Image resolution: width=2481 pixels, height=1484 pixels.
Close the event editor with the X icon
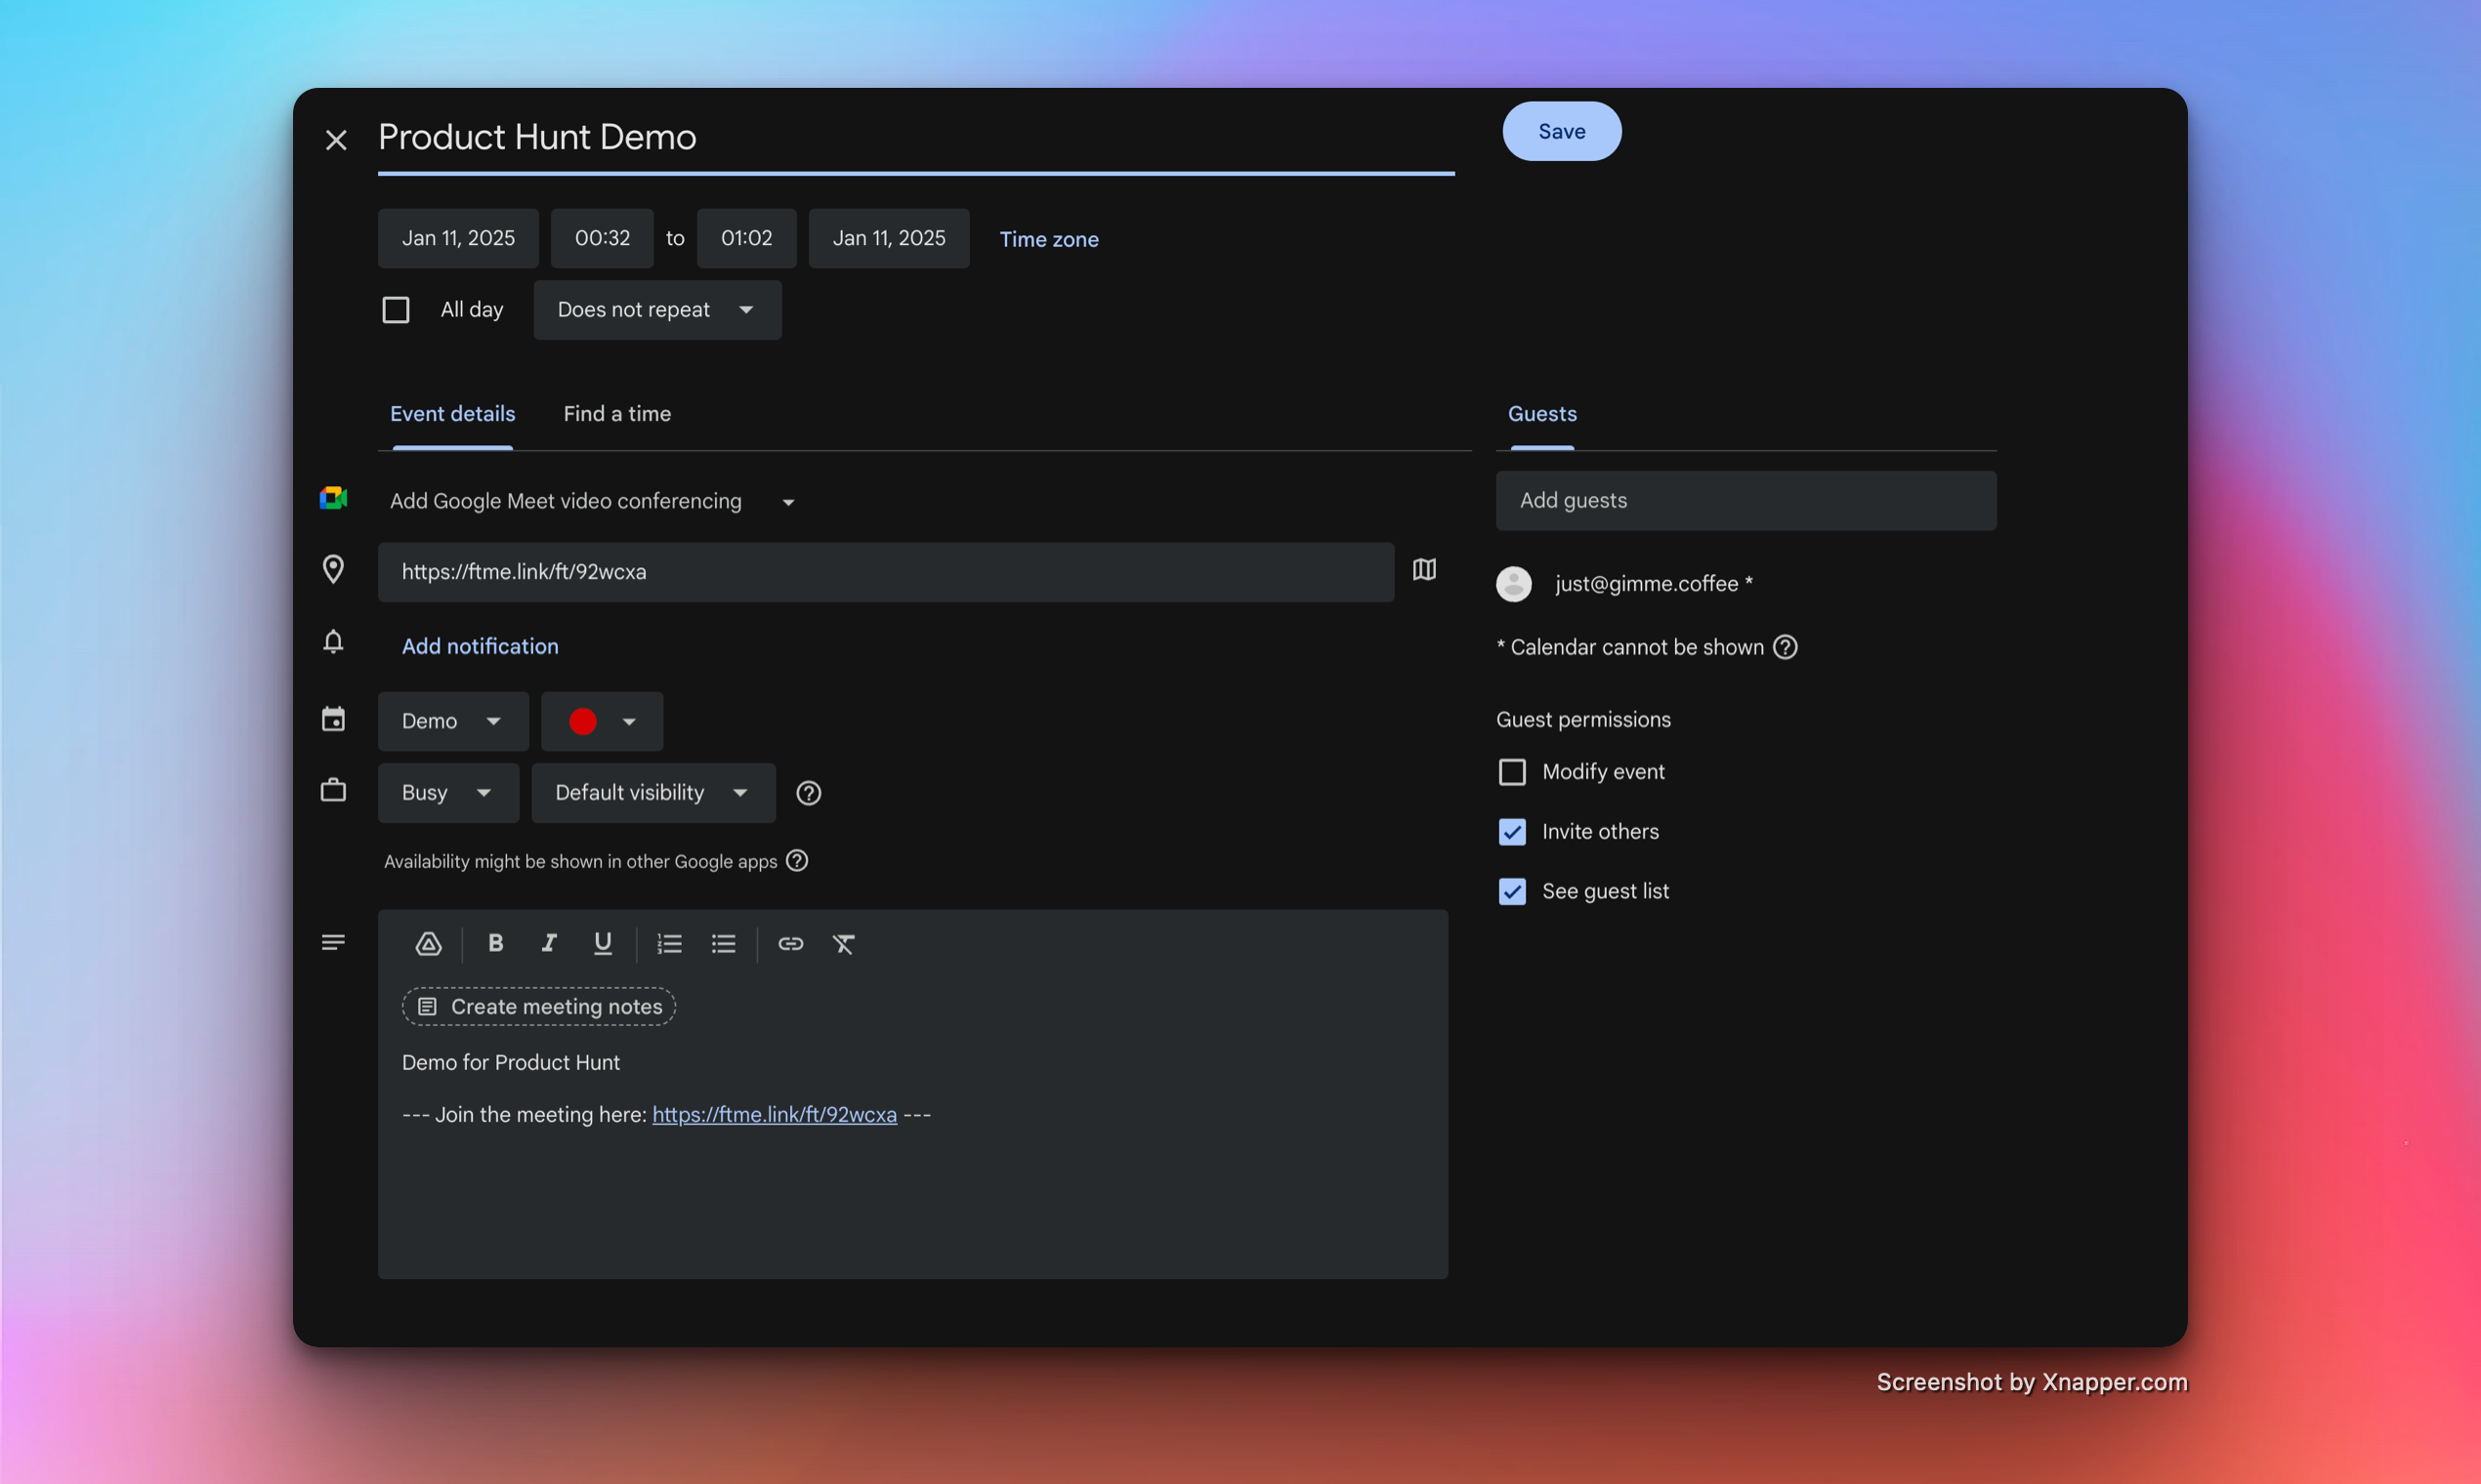[336, 140]
